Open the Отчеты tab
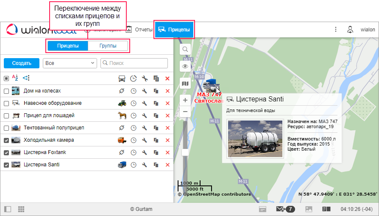 (x=139, y=30)
